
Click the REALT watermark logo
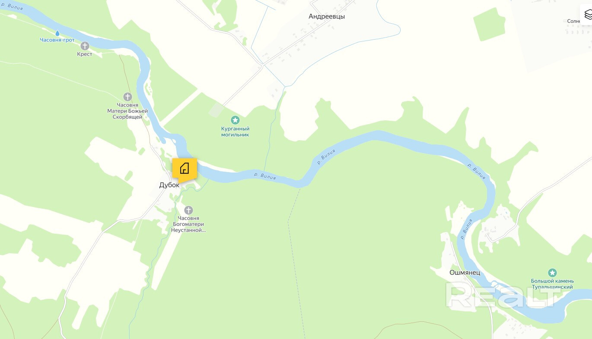(x=503, y=295)
